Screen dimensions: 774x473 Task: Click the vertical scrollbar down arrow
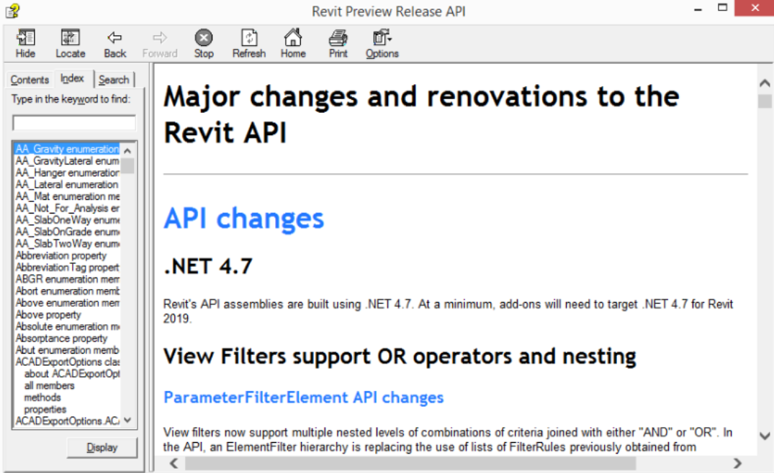tap(765, 436)
